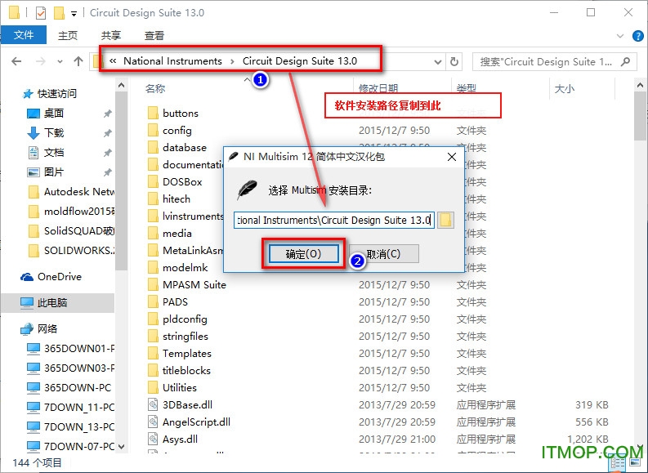The height and width of the screenshot is (473, 648).
Task: Click navigation pane scrollbar up arrow
Action: pos(121,85)
